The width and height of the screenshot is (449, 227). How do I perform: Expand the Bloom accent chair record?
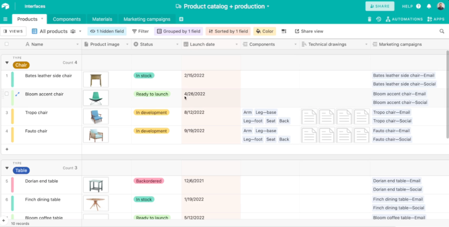pos(17,94)
